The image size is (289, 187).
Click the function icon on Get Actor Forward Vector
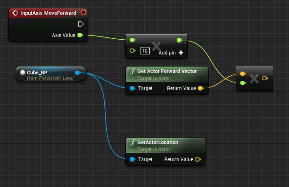pyautogui.click(x=133, y=71)
